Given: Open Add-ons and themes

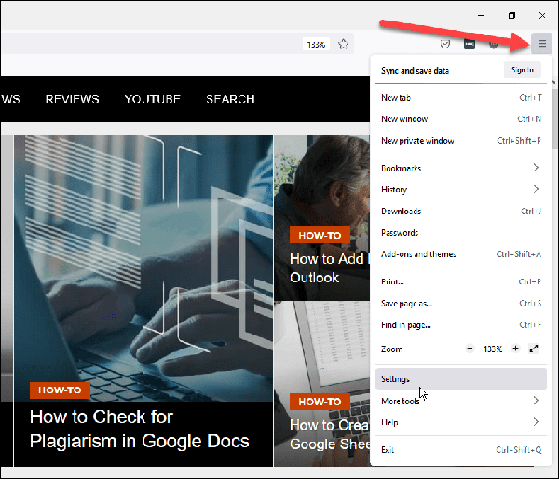Looking at the screenshot, I should click(x=461, y=254).
